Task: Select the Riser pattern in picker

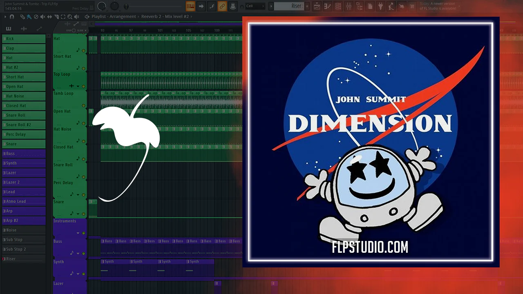Action: click(x=24, y=259)
